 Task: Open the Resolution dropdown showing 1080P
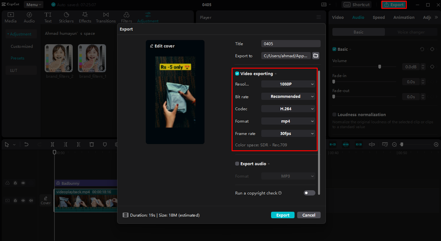click(x=288, y=84)
